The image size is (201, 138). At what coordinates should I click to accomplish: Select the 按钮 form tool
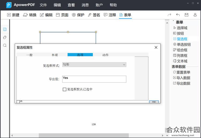[178, 33]
